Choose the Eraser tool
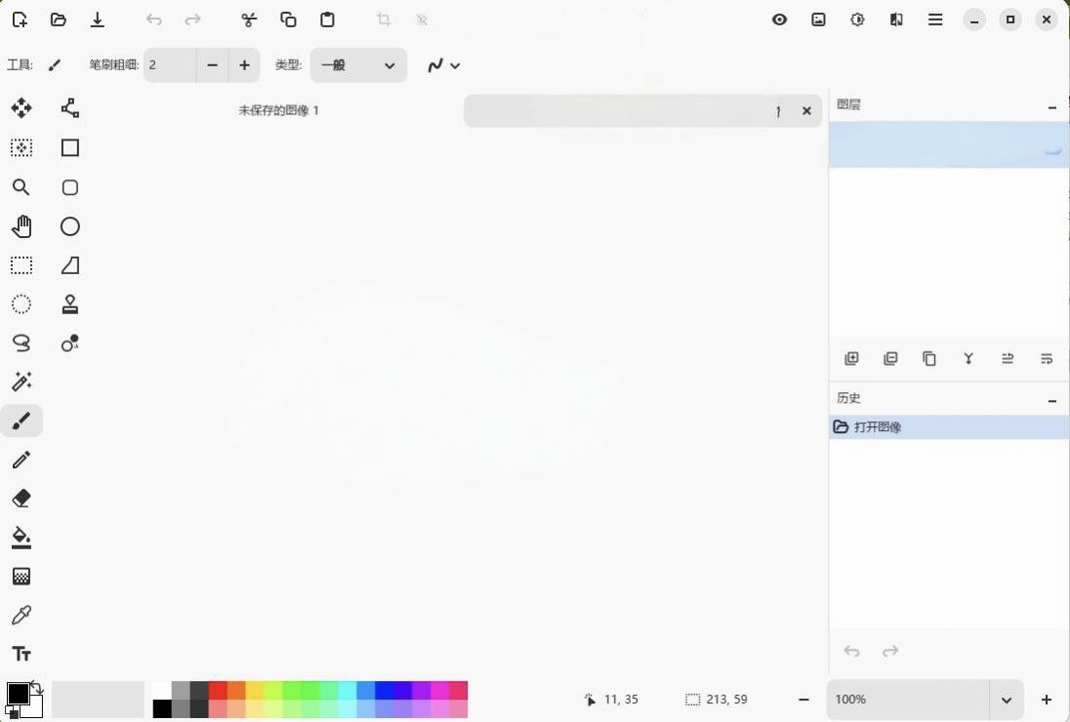The width and height of the screenshot is (1070, 722). click(x=21, y=499)
